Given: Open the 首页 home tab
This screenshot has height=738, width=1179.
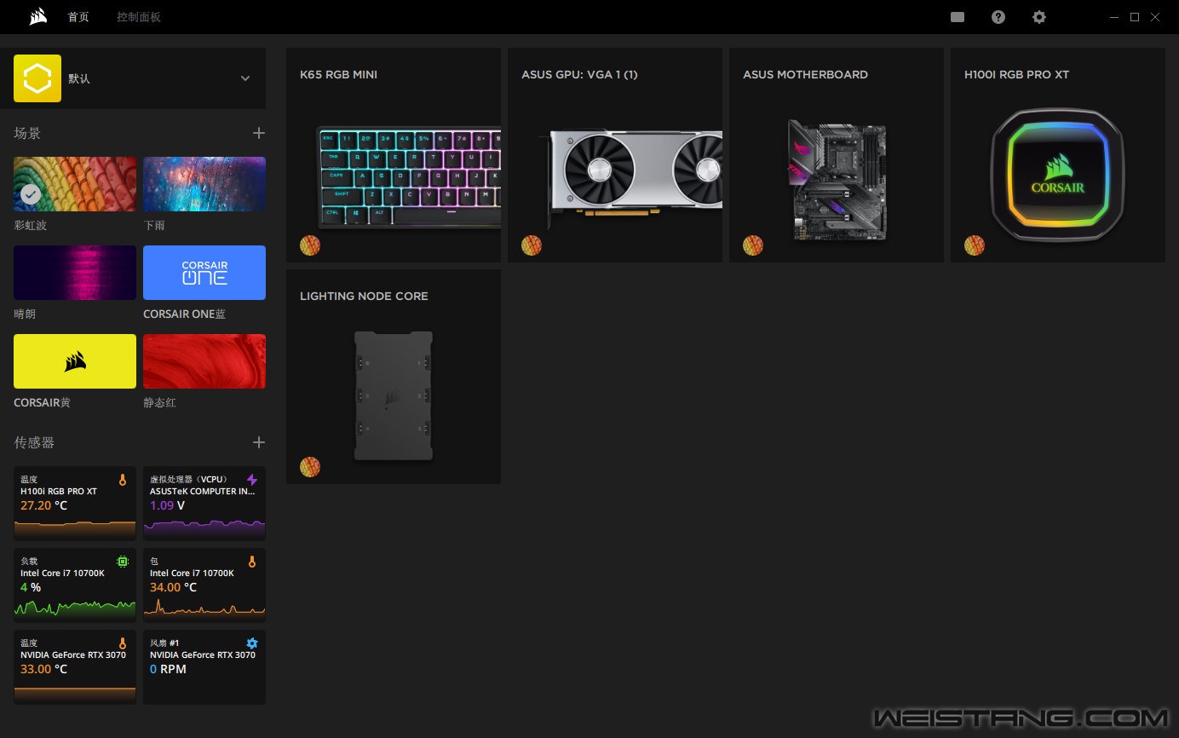Looking at the screenshot, I should click(x=78, y=17).
